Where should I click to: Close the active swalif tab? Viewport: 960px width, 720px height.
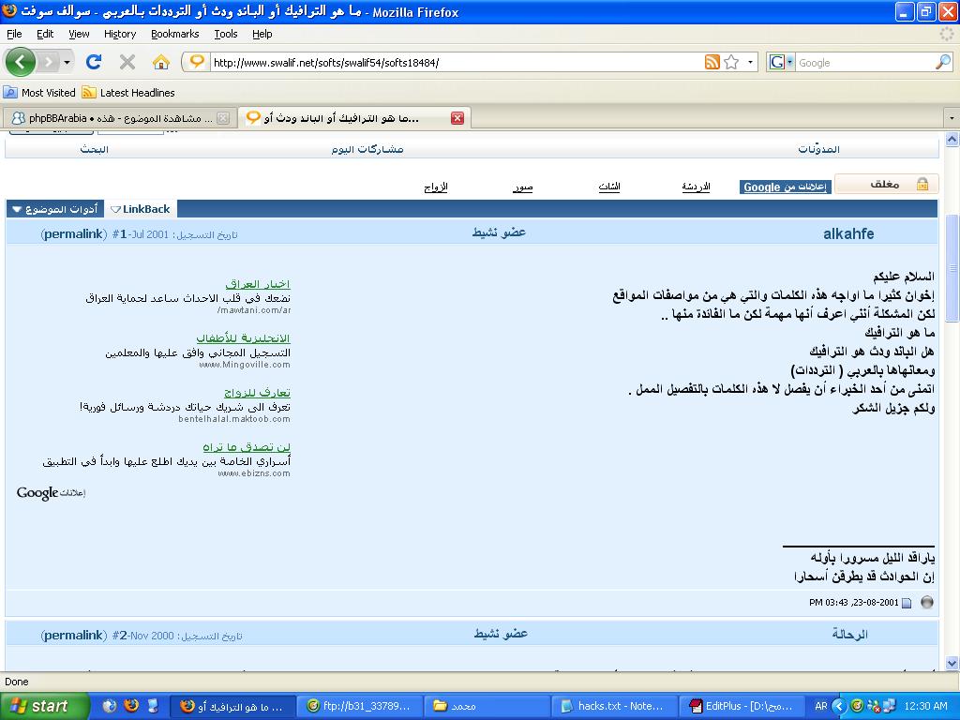[457, 118]
